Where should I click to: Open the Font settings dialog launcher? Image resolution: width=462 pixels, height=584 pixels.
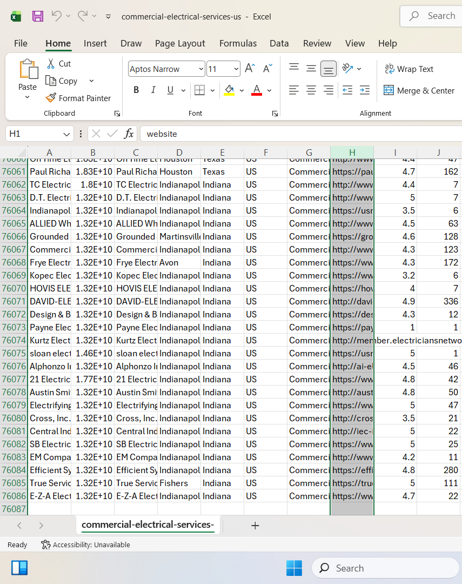(x=274, y=114)
